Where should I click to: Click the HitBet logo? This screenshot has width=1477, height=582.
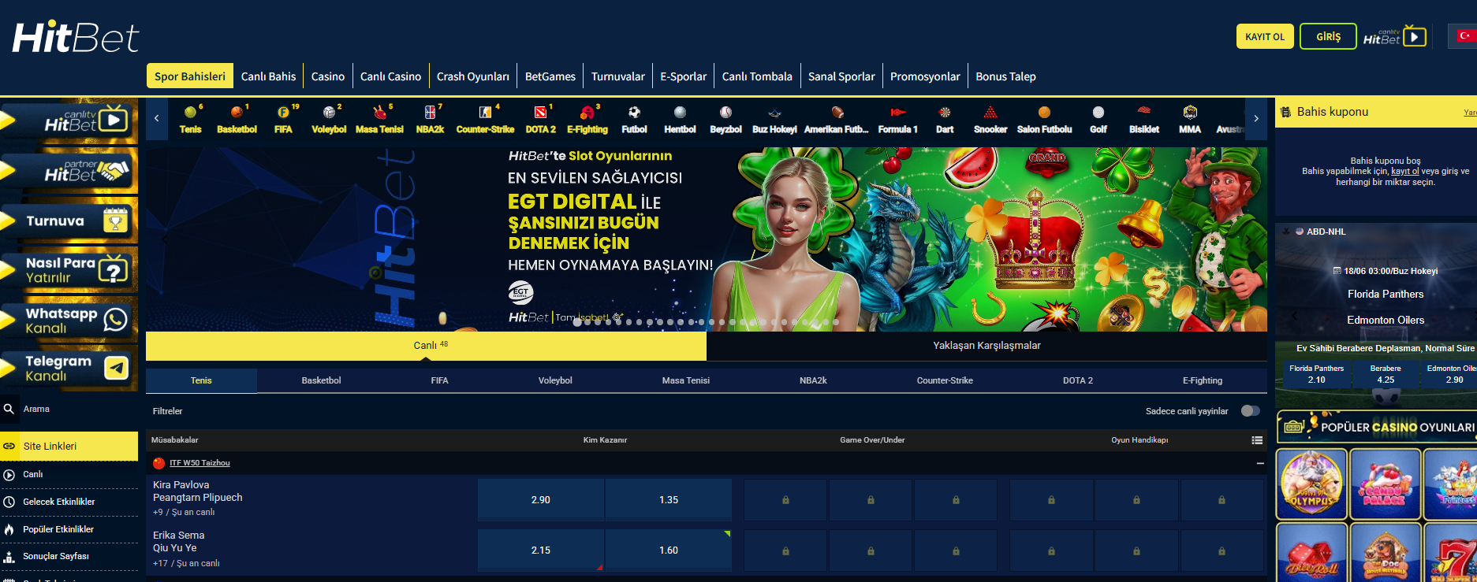pos(75,37)
